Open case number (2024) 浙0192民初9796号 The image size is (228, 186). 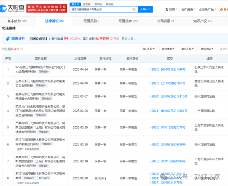168,144
